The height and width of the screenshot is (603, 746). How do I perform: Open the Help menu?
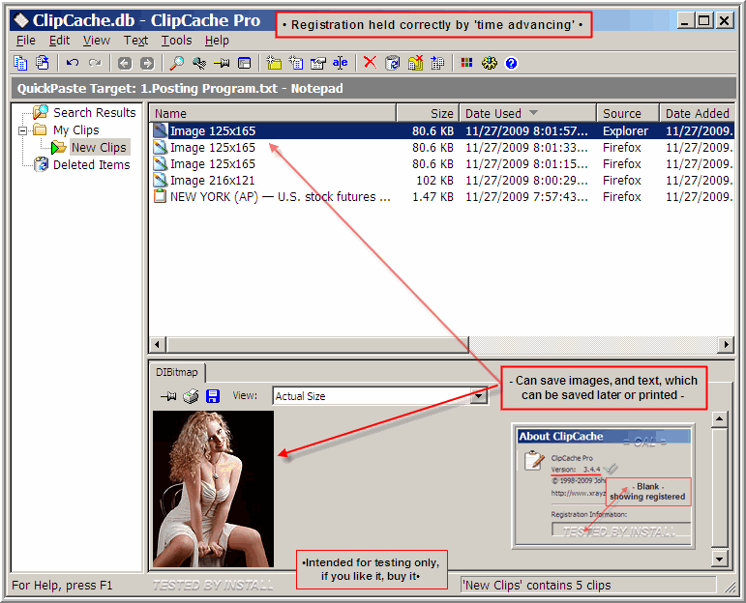coord(217,41)
